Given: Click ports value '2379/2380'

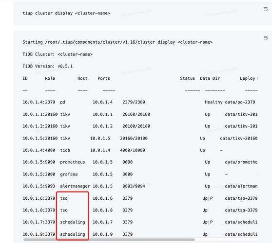Looking at the screenshot, I should (x=134, y=102).
